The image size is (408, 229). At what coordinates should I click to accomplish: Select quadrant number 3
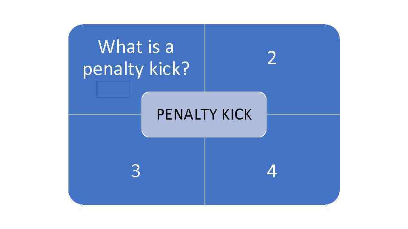pos(136,171)
